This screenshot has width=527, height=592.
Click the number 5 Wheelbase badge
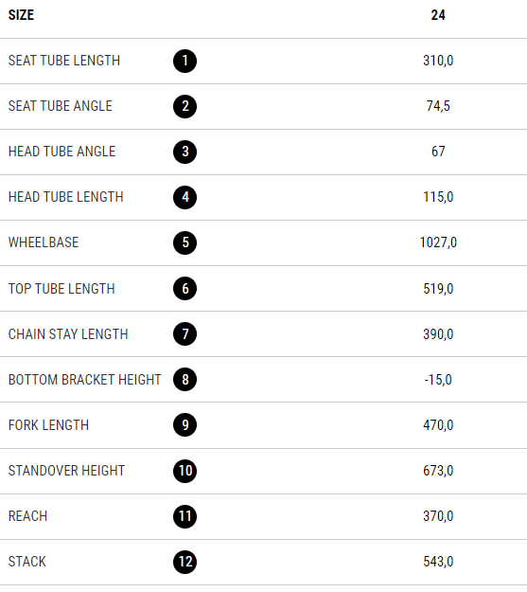point(184,242)
